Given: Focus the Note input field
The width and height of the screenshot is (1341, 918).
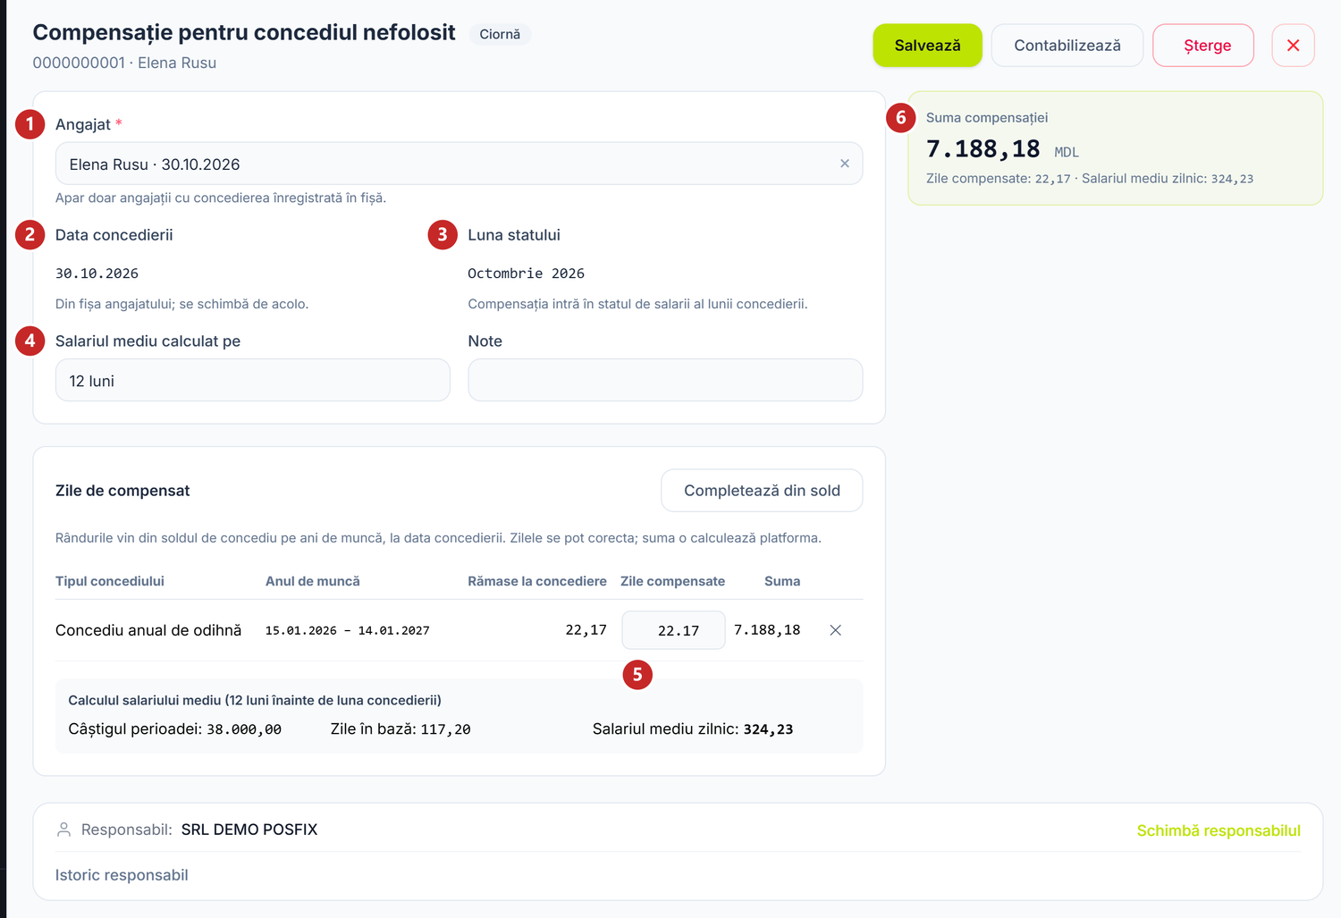Looking at the screenshot, I should point(665,380).
